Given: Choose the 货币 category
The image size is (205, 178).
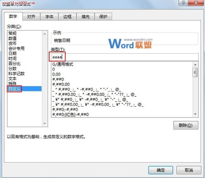Looking at the screenshot, I should point(12,43).
